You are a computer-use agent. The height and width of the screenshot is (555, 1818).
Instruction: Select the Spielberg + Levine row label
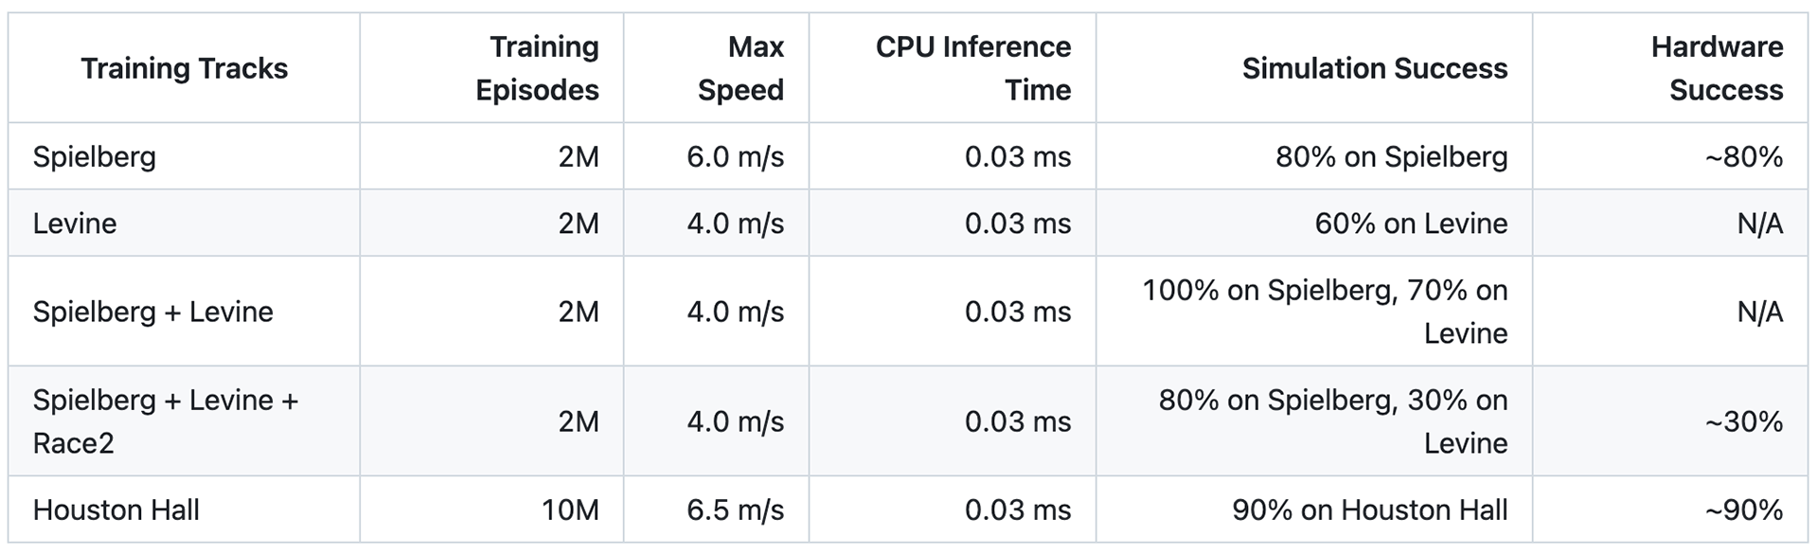pyautogui.click(x=153, y=312)
